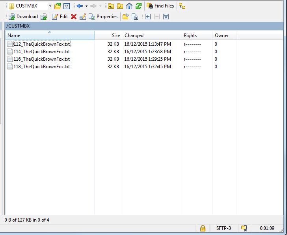The width and height of the screenshot is (287, 235).
Task: Go to the root directory icon
Action: point(120,6)
